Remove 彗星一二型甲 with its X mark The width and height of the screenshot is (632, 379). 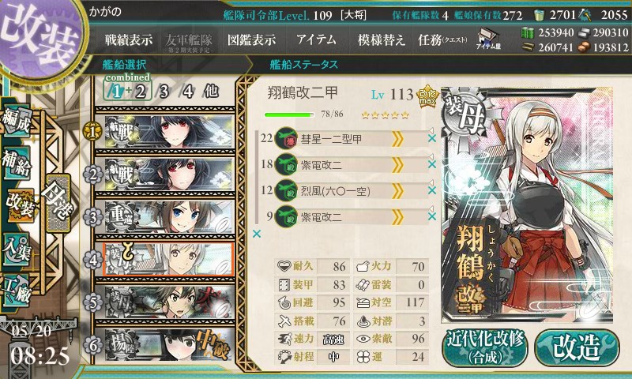(431, 138)
